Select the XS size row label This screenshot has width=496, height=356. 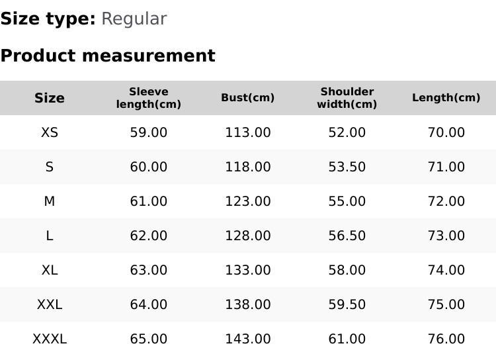(x=50, y=132)
